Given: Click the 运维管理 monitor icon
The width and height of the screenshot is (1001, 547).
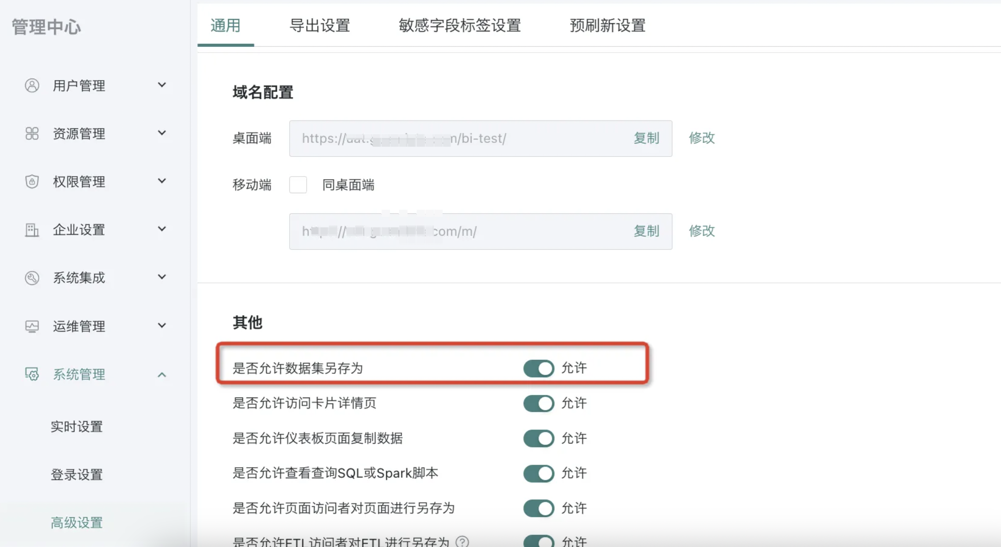Looking at the screenshot, I should click(x=32, y=326).
